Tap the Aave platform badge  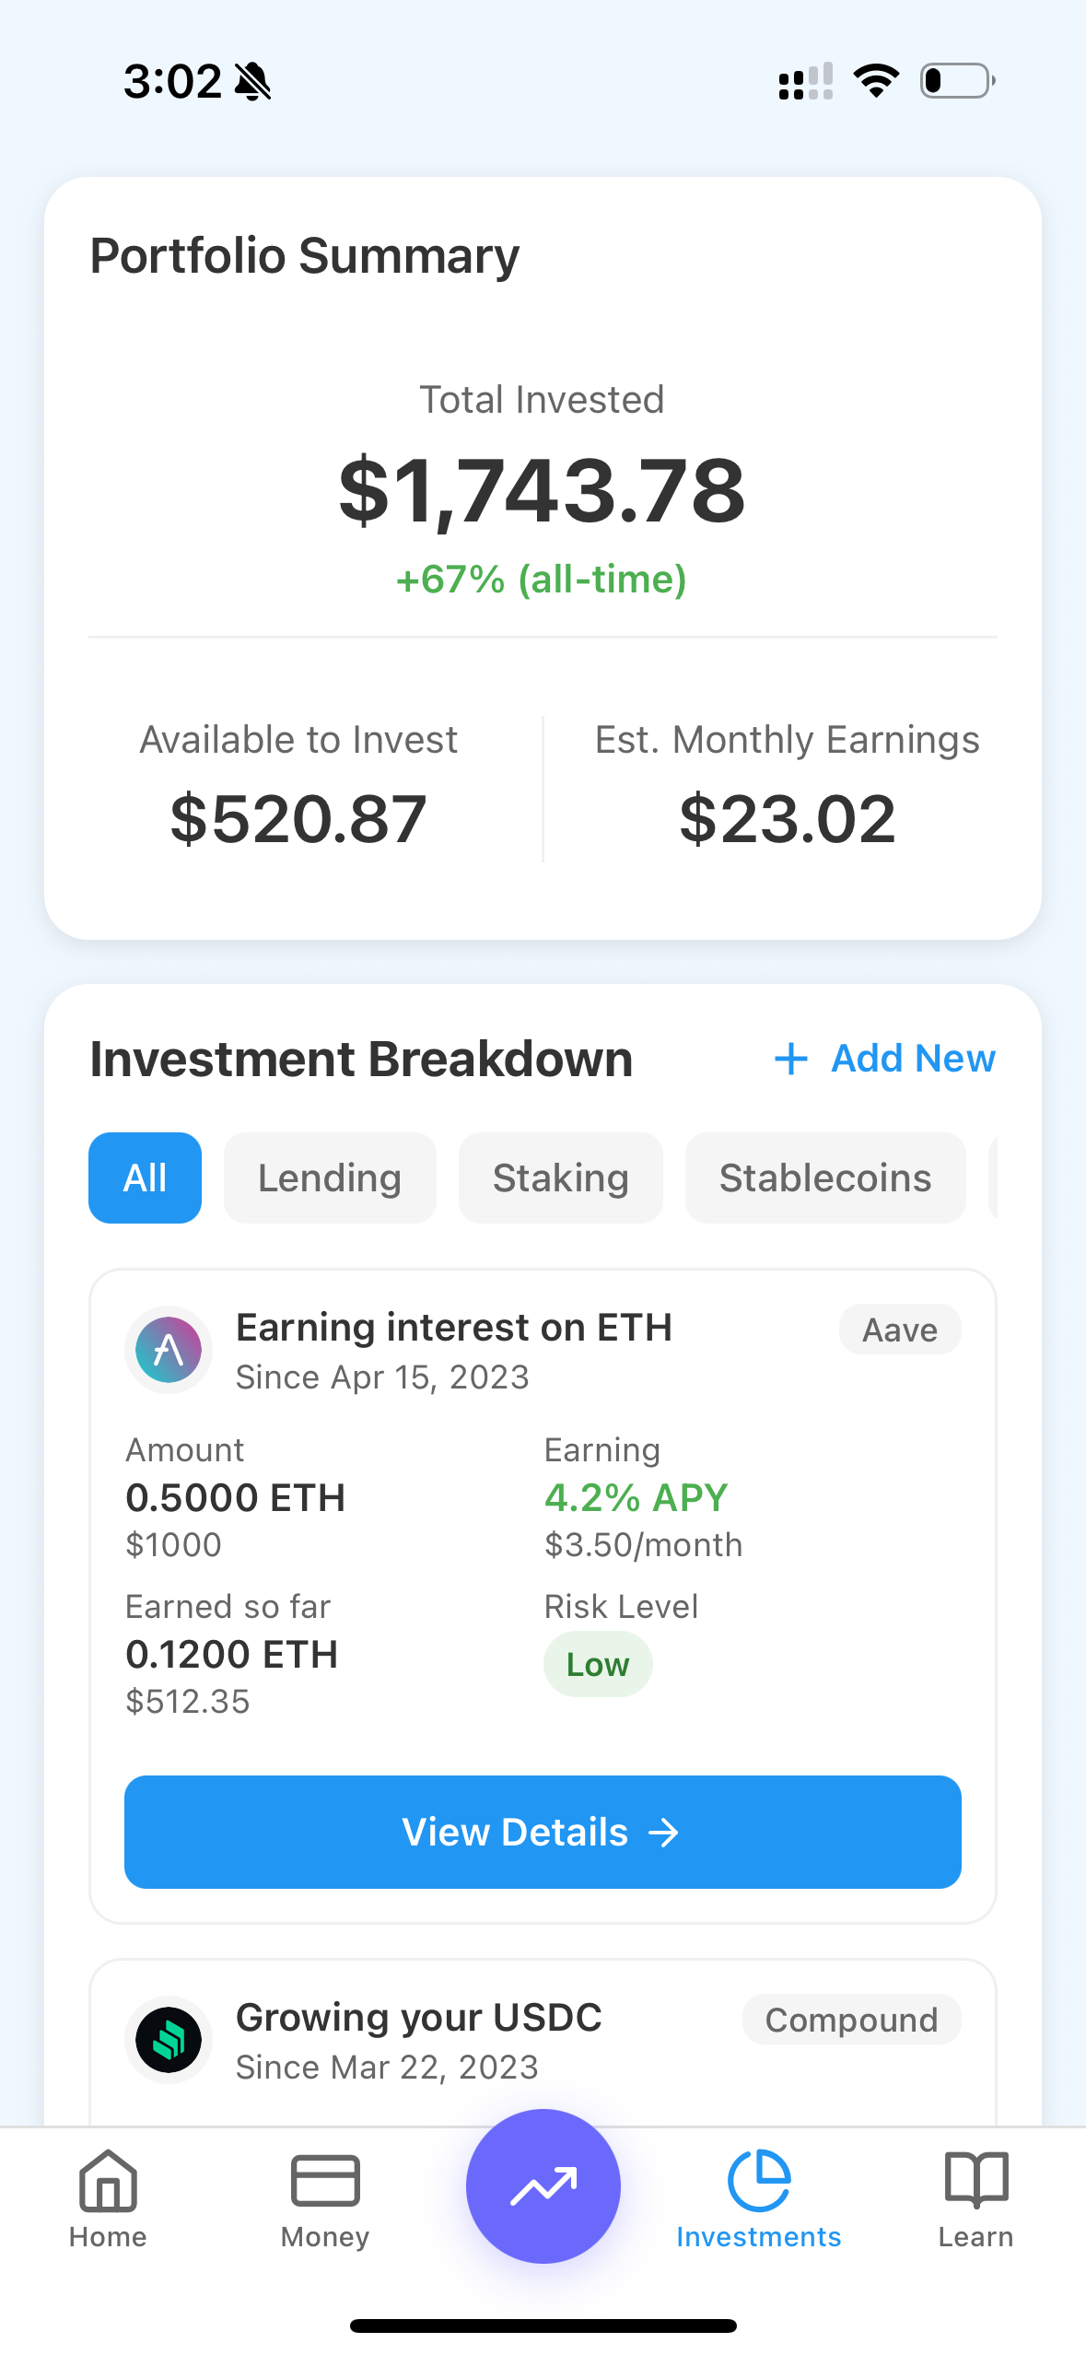click(899, 1330)
